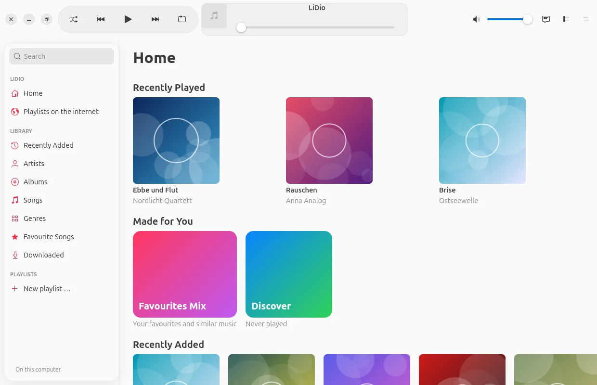Image resolution: width=597 pixels, height=385 pixels.
Task: Click the Recently Added section heading
Action: pos(169,345)
